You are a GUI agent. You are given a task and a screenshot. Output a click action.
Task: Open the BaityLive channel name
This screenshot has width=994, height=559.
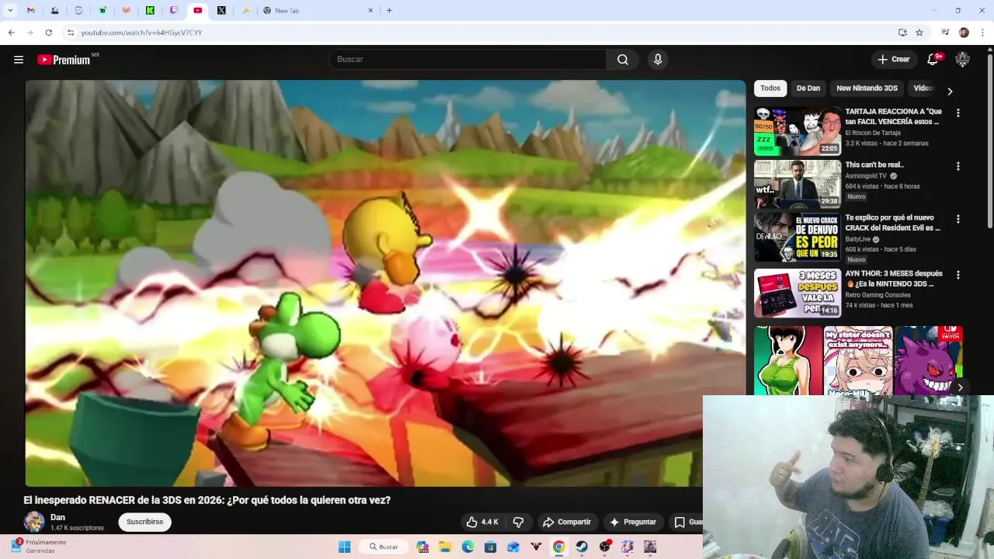(857, 239)
